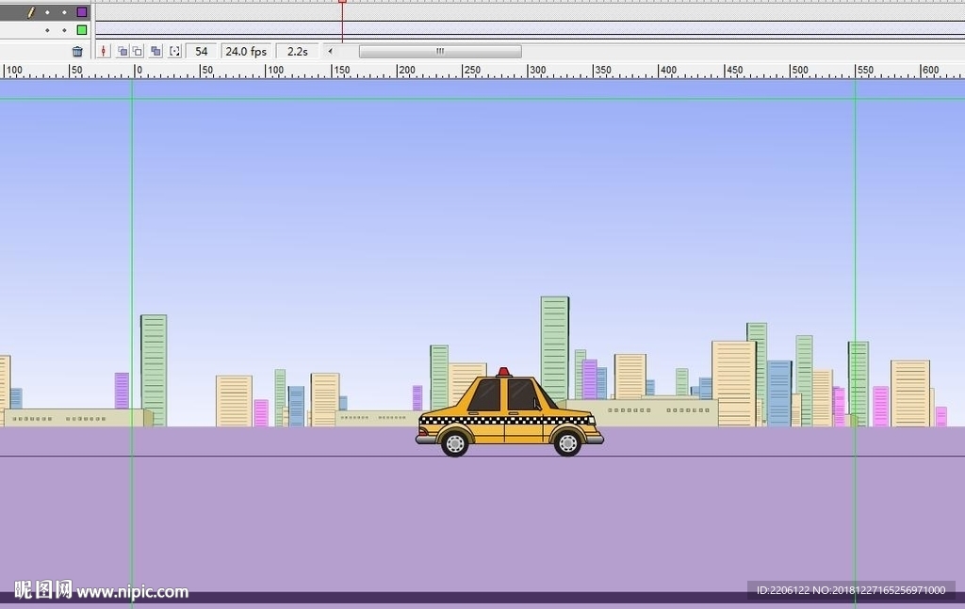Toggle Edit Multiple Frames
This screenshot has height=609, width=965.
pos(155,52)
